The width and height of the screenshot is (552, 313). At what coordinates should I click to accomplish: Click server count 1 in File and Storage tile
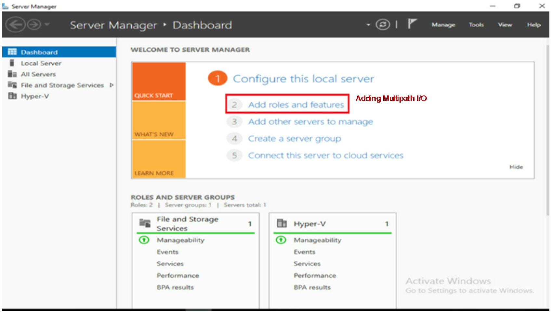click(x=250, y=224)
